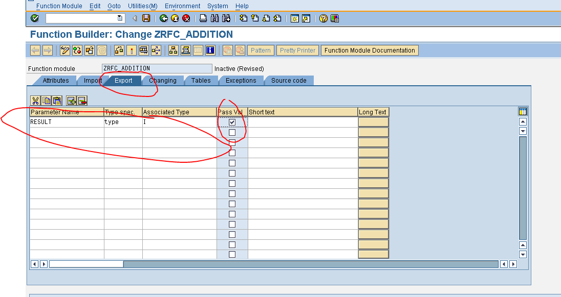Image resolution: width=561 pixels, height=297 pixels.
Task: Open the Help menu
Action: pos(242,6)
